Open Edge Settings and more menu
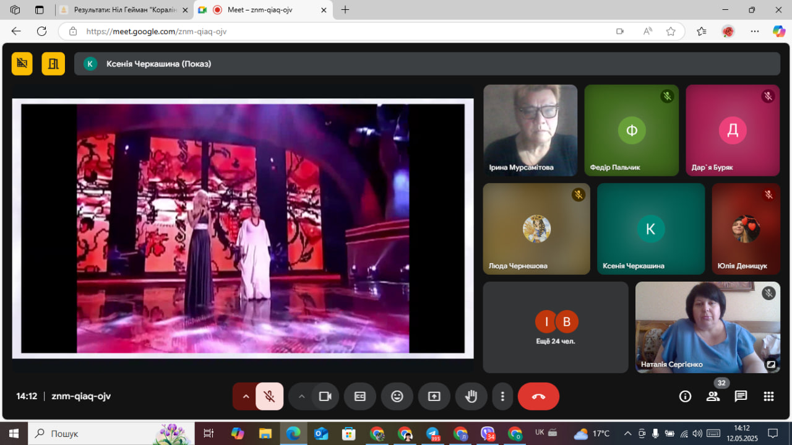The height and width of the screenshot is (445, 792). point(754,31)
